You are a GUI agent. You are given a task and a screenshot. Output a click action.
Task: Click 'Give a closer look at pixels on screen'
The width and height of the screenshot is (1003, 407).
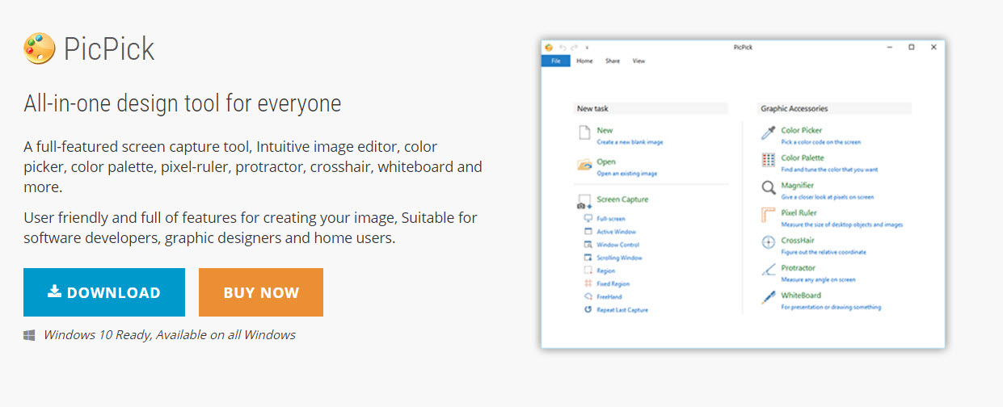pos(827,197)
